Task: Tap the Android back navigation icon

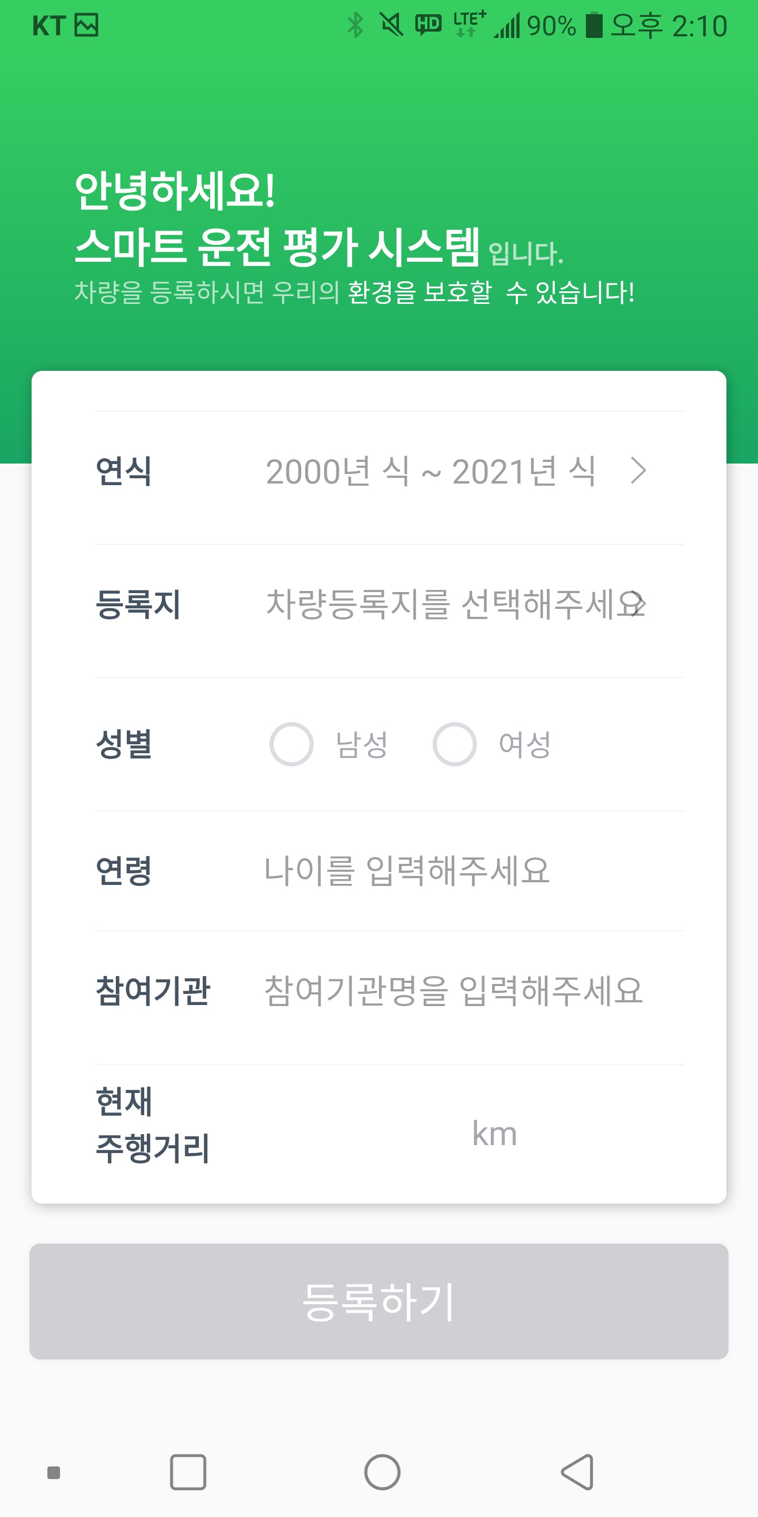Action: point(577,1472)
